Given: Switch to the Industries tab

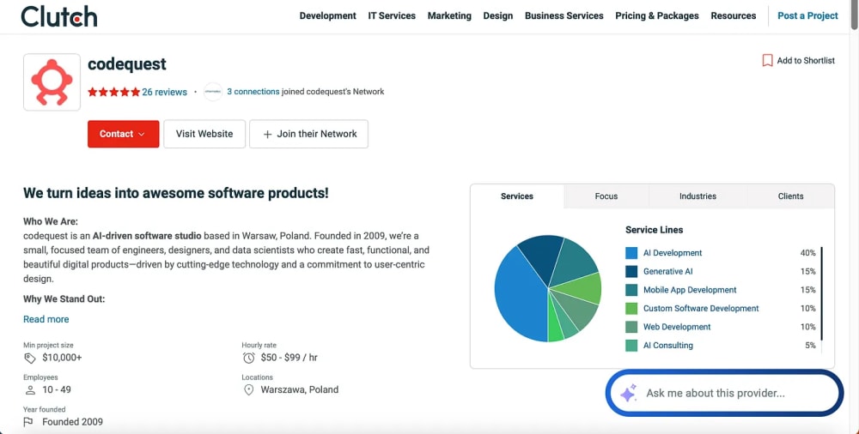Looking at the screenshot, I should (698, 196).
